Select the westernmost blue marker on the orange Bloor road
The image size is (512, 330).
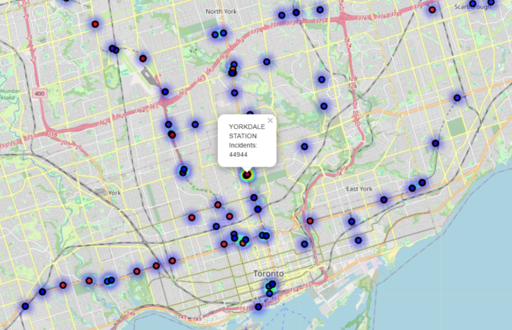click(25, 306)
